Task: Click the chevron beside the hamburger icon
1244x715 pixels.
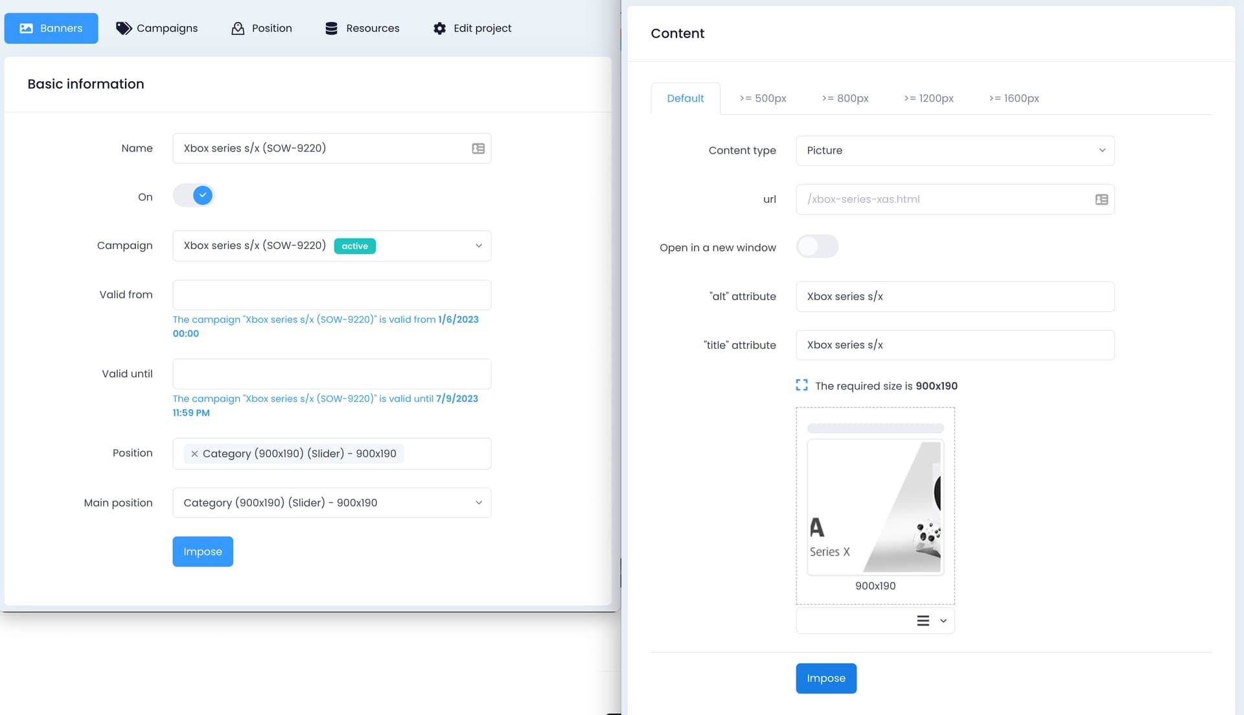Action: coord(943,621)
